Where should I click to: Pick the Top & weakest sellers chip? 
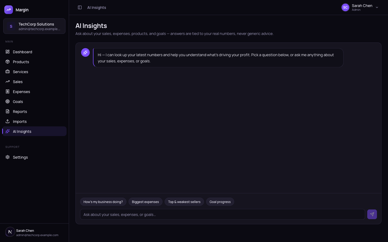coord(184,202)
